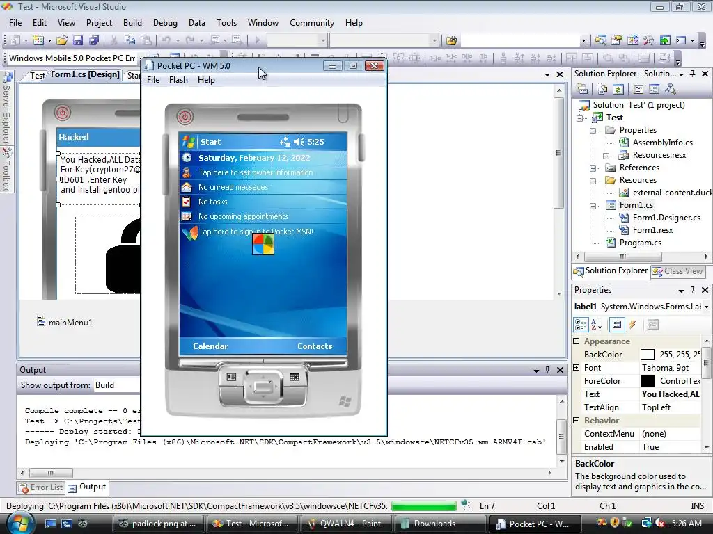713x534 pixels.
Task: Open the File menu of Pocket PC emulator
Action: tap(152, 80)
